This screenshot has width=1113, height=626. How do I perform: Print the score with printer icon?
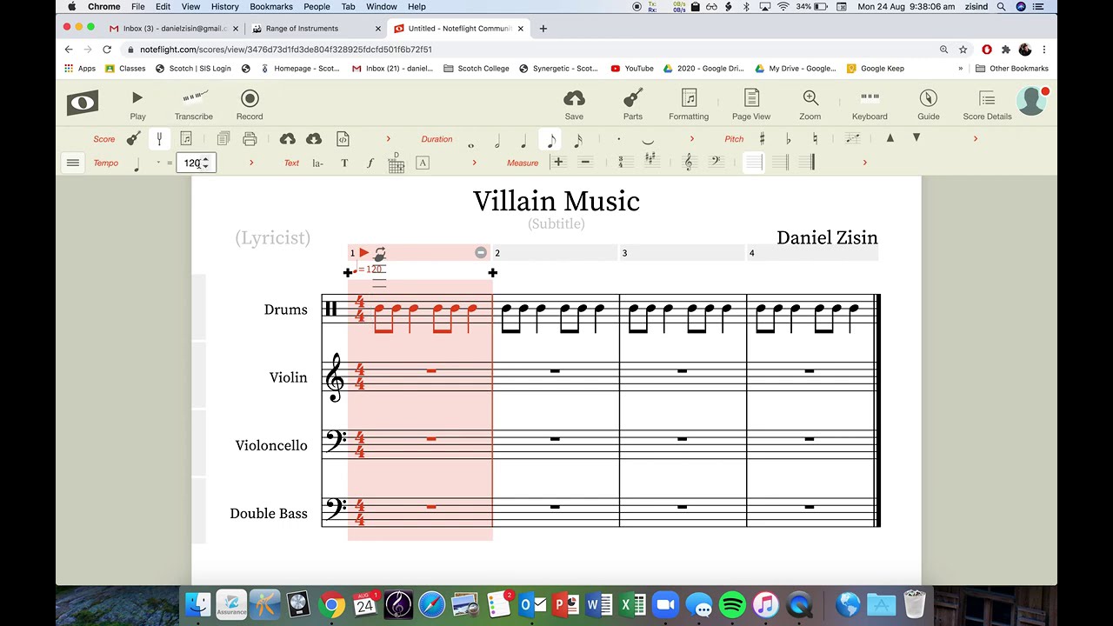pyautogui.click(x=250, y=139)
